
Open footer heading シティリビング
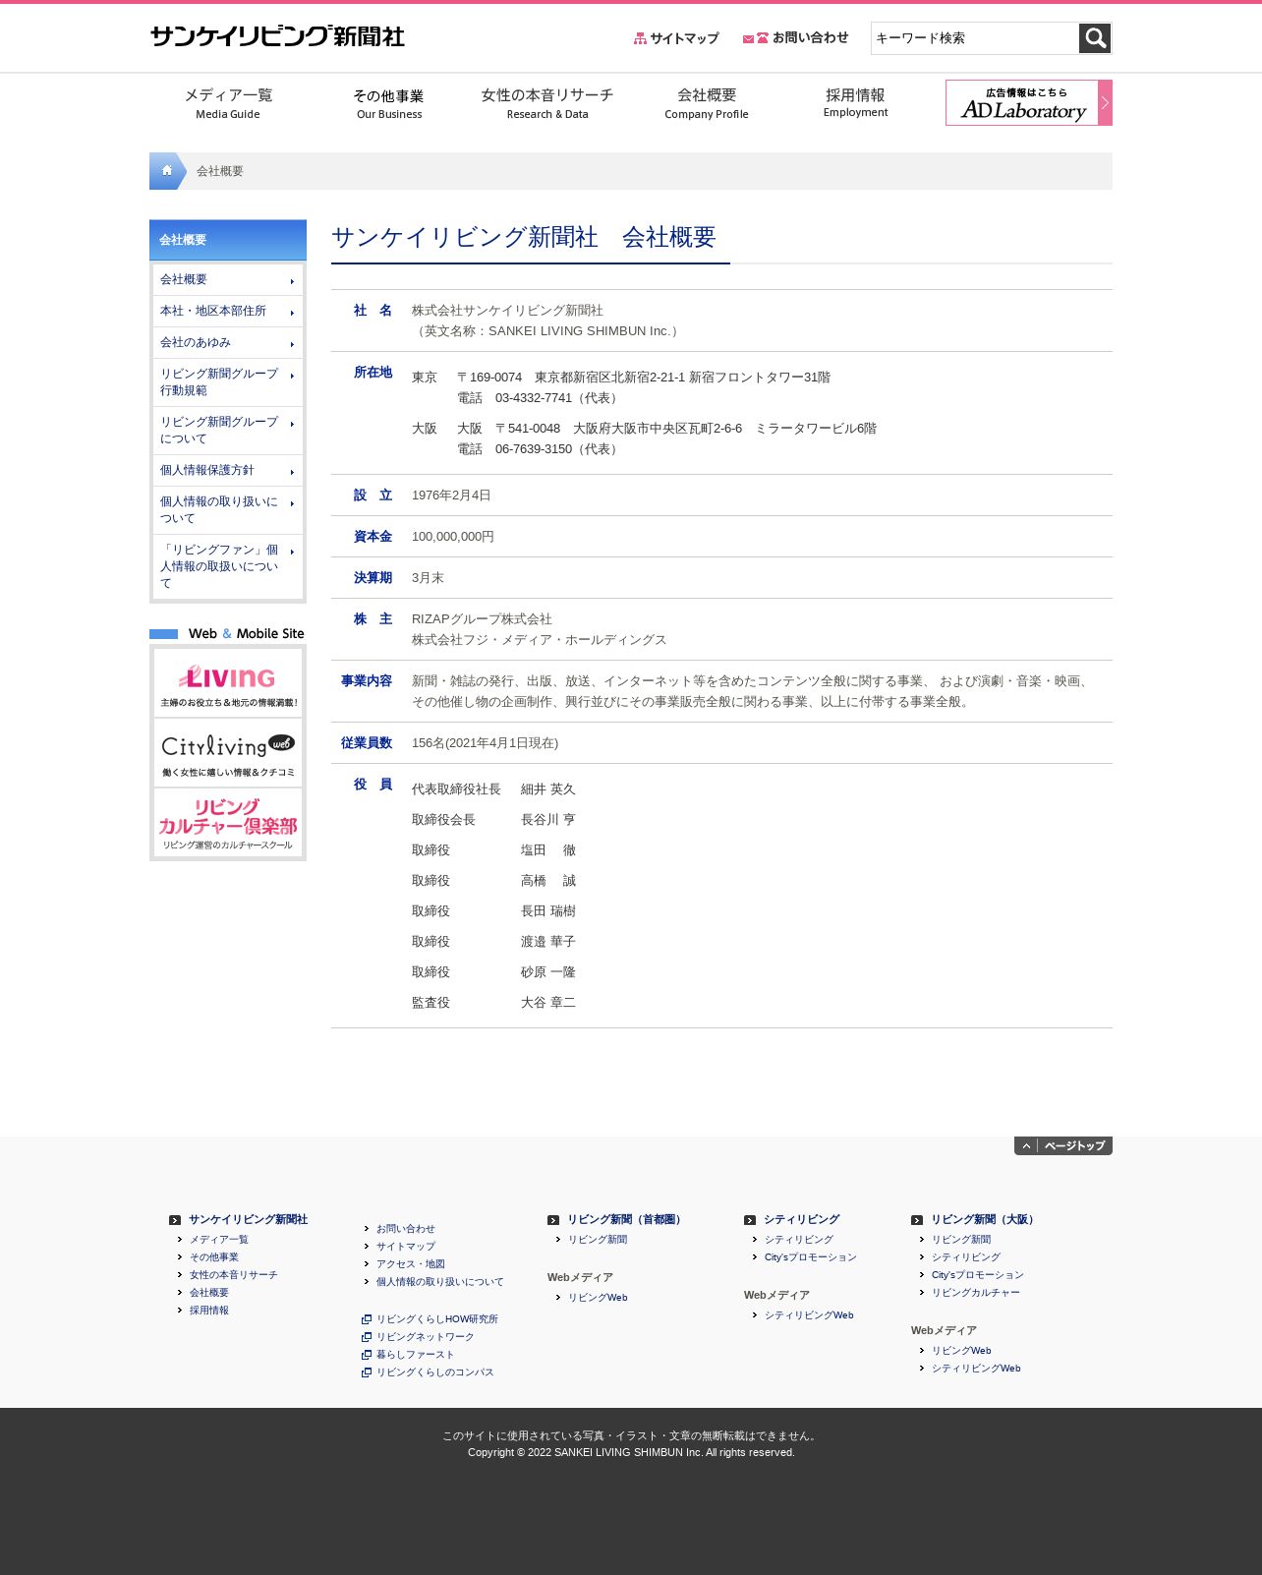(x=802, y=1219)
